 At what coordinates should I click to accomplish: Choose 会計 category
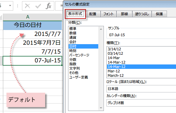point(83,42)
